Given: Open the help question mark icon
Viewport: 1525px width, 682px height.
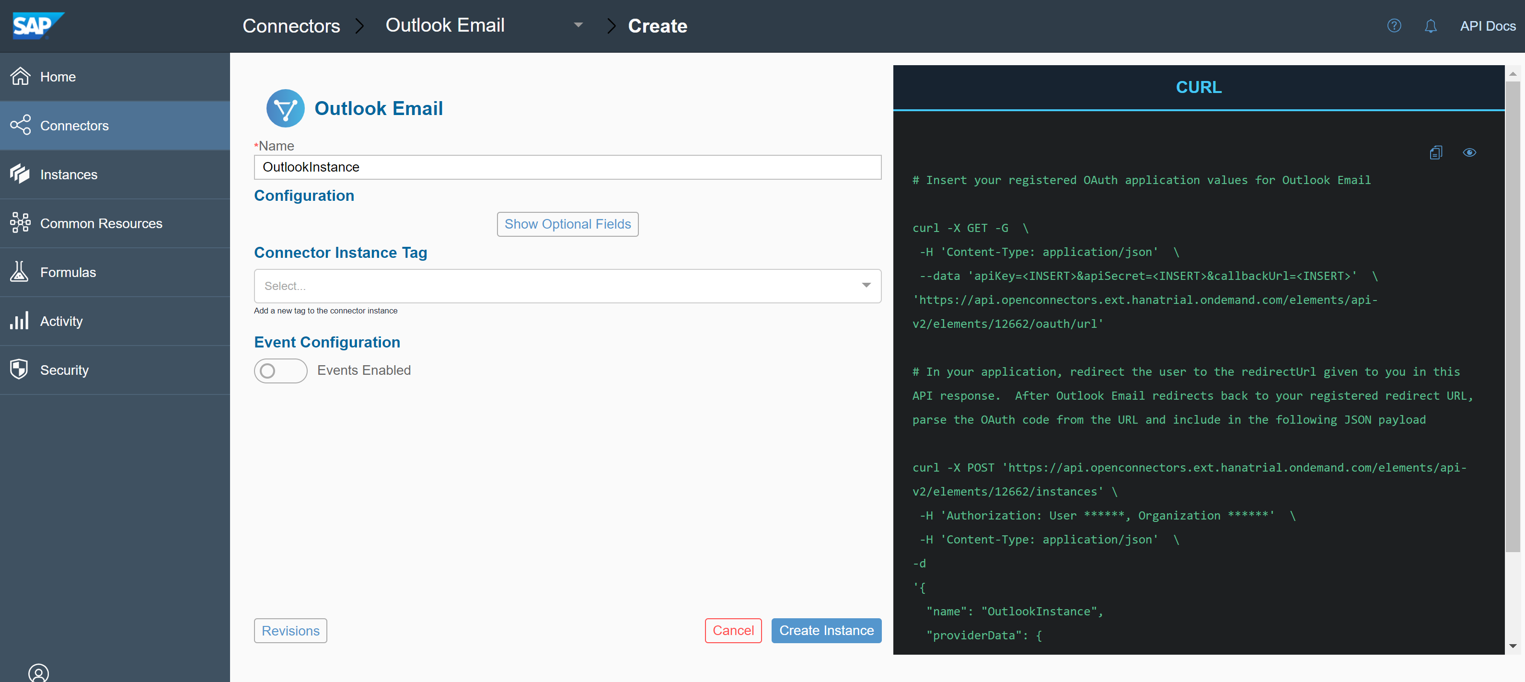Looking at the screenshot, I should [1394, 25].
